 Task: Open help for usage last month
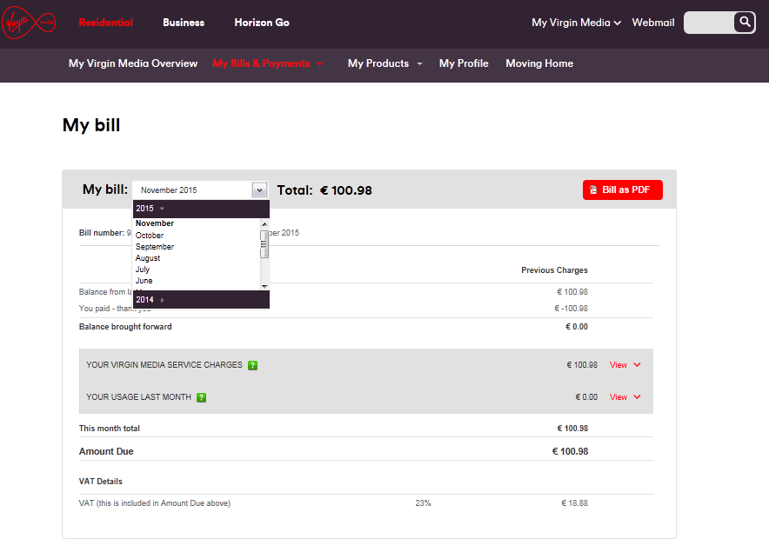[201, 397]
